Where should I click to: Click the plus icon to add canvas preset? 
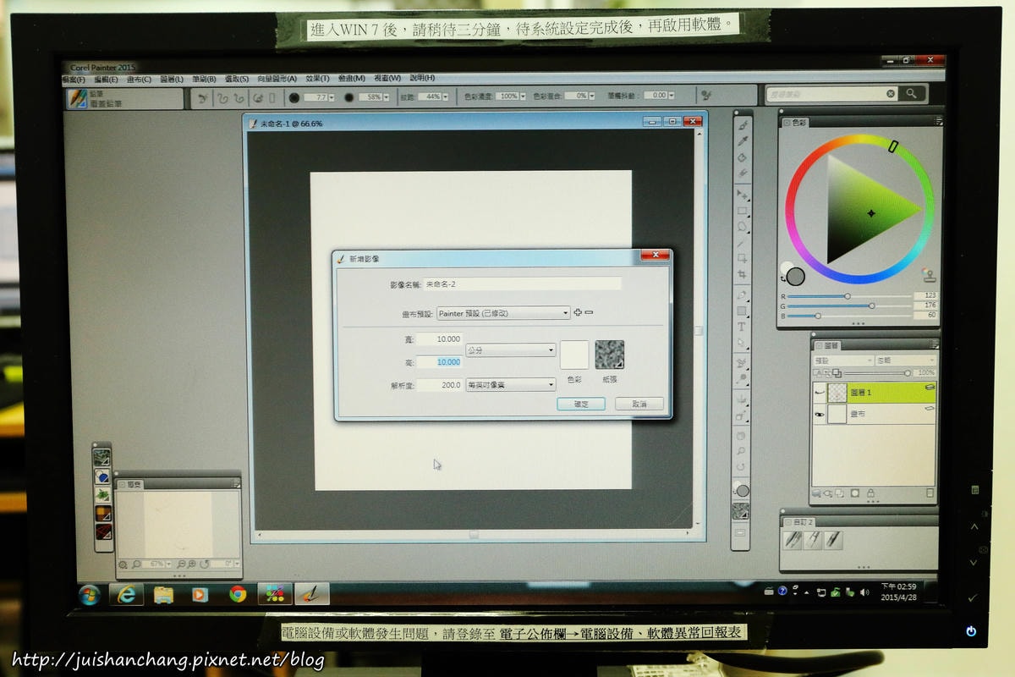pyautogui.click(x=578, y=312)
